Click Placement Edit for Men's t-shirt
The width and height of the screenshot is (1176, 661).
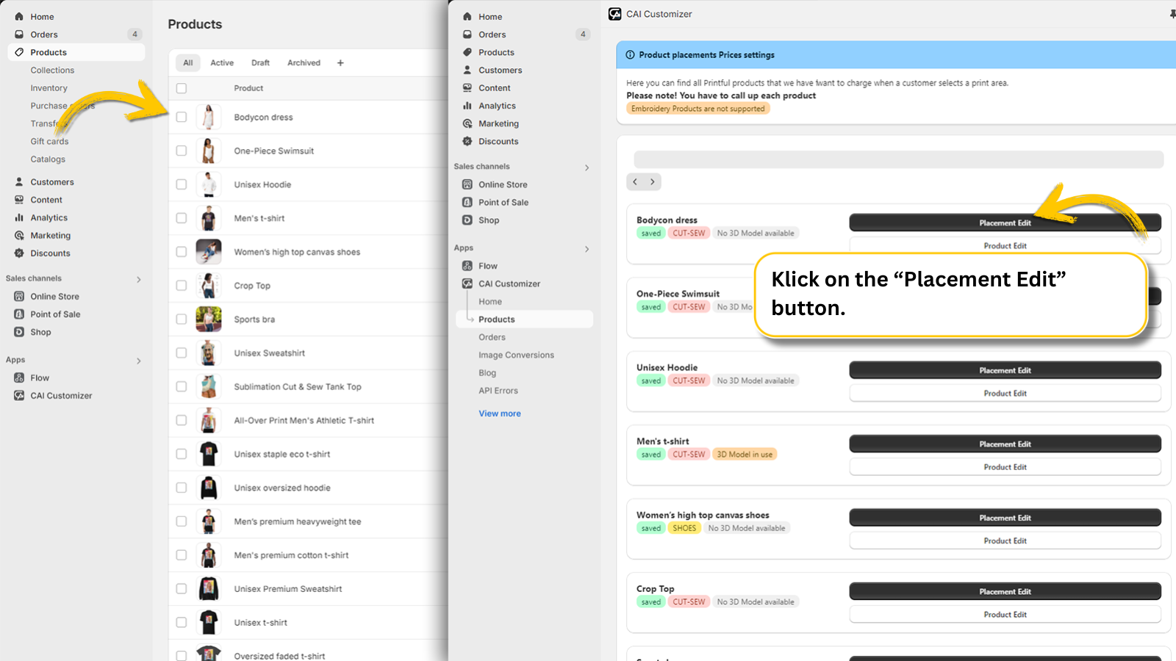(1005, 444)
